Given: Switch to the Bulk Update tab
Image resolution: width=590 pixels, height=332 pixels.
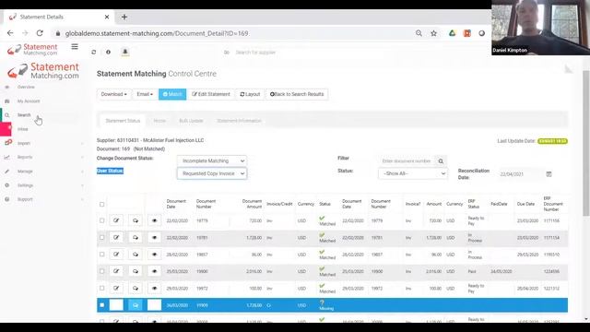Looking at the screenshot, I should (x=191, y=121).
